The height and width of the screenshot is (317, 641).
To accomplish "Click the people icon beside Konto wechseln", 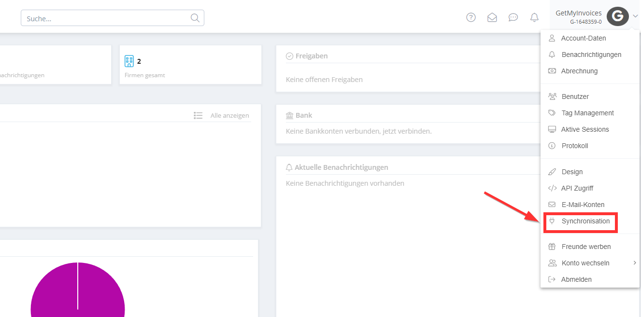I will (552, 263).
